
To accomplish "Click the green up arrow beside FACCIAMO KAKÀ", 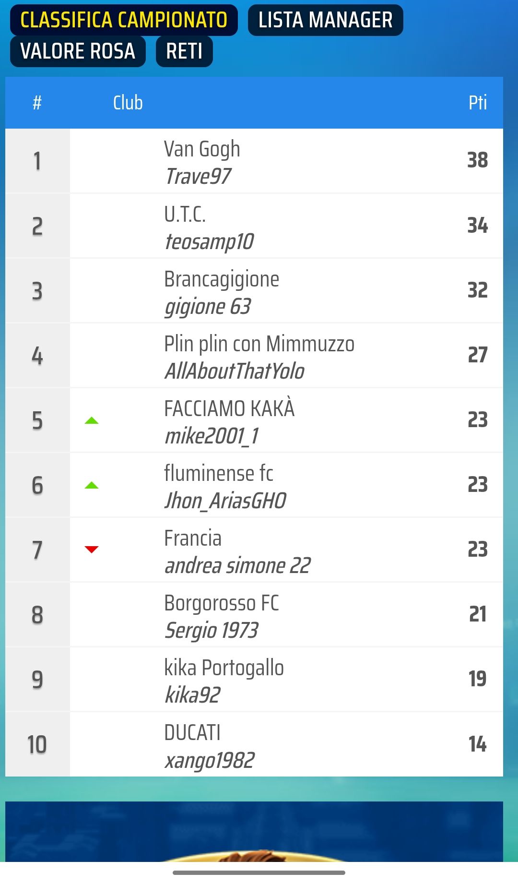I will click(91, 421).
